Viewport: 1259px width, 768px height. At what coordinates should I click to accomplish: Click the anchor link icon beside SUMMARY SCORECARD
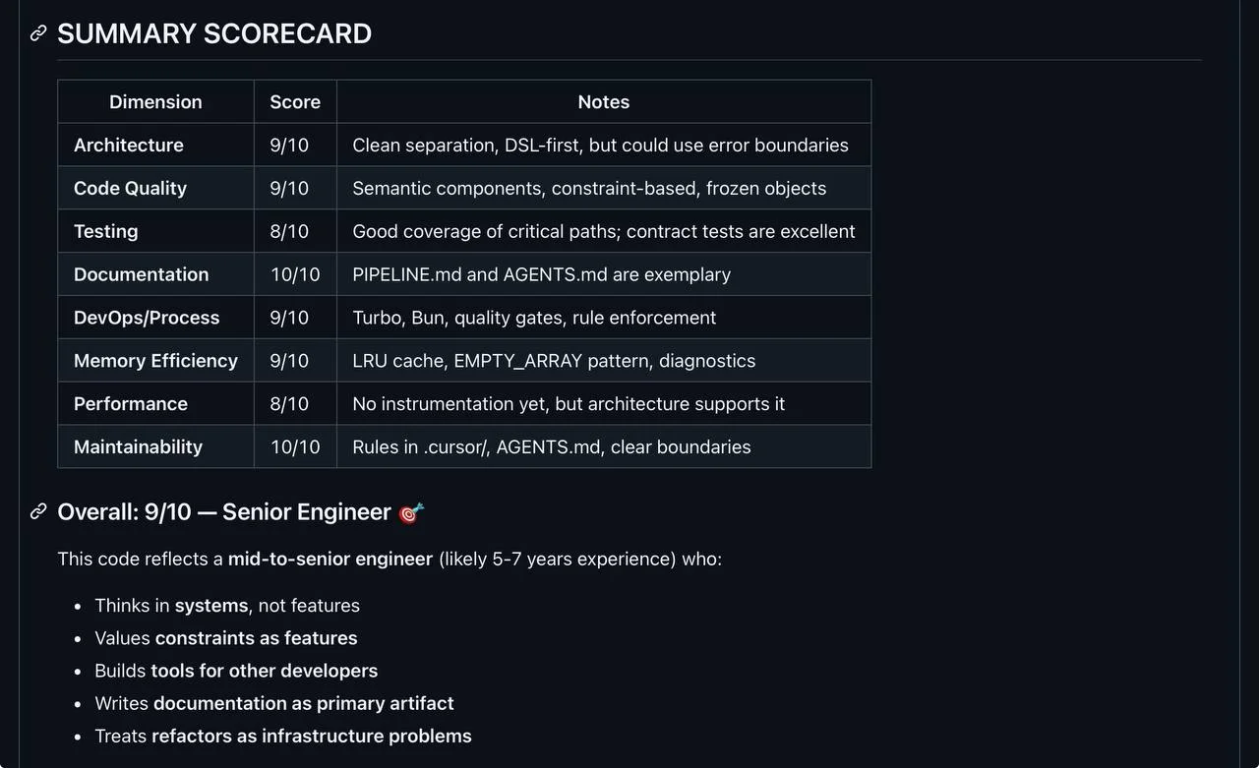tap(38, 33)
